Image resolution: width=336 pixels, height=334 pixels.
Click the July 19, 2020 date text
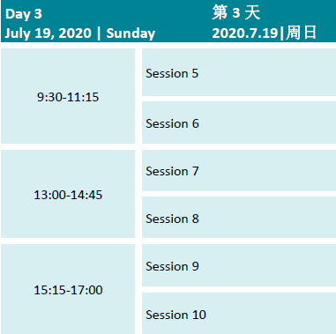click(x=49, y=33)
